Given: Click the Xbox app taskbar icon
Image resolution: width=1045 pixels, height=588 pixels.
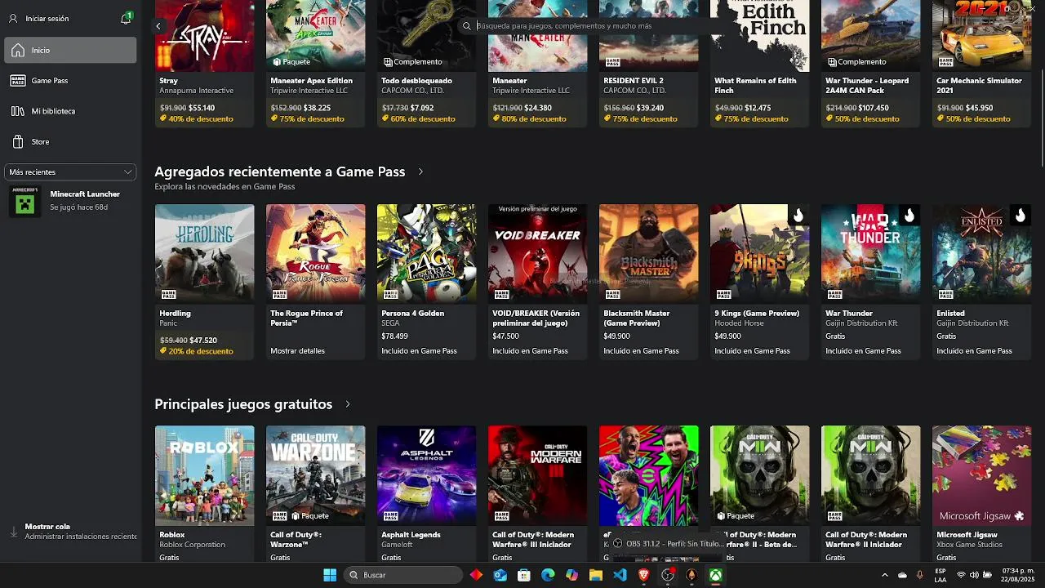Looking at the screenshot, I should pyautogui.click(x=715, y=575).
